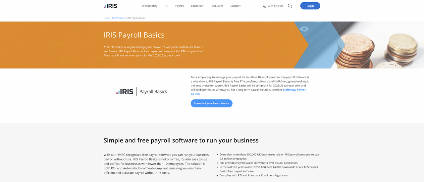
Task: Expand the Resources navigation item
Action: [x=217, y=6]
